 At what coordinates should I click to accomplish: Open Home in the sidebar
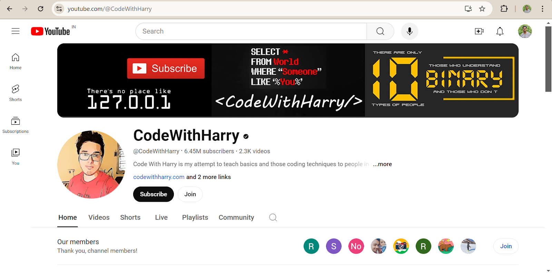(x=16, y=62)
